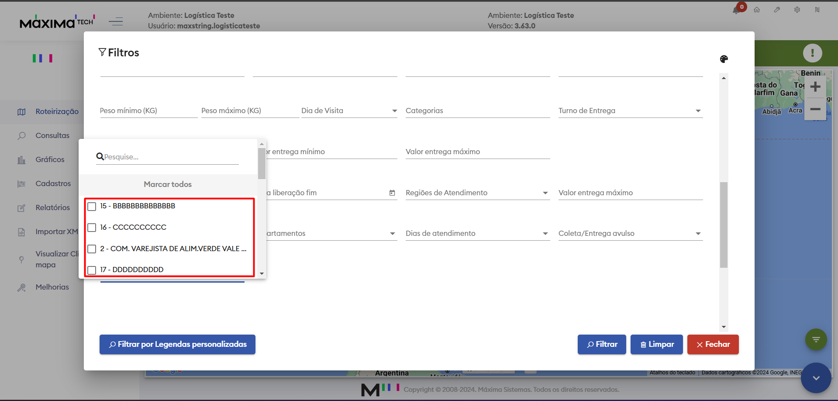
Task: Click the blue floating chevron-down button
Action: (816, 378)
